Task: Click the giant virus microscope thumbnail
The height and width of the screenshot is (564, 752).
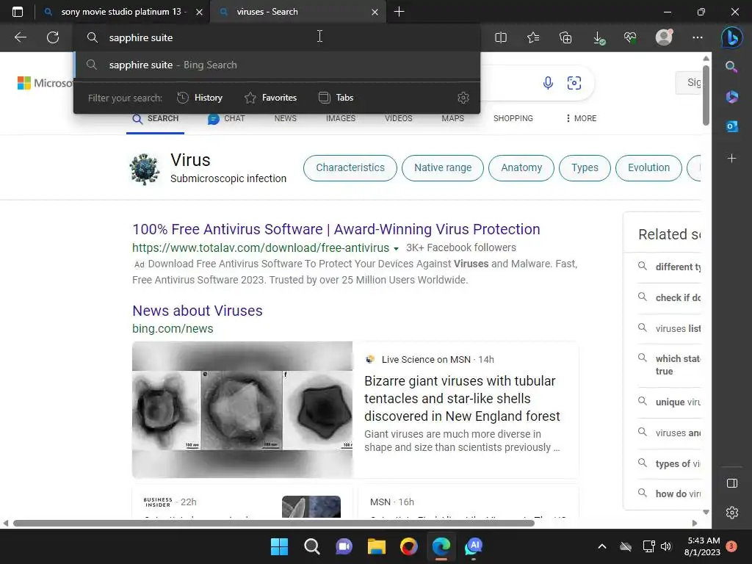Action: tap(242, 410)
